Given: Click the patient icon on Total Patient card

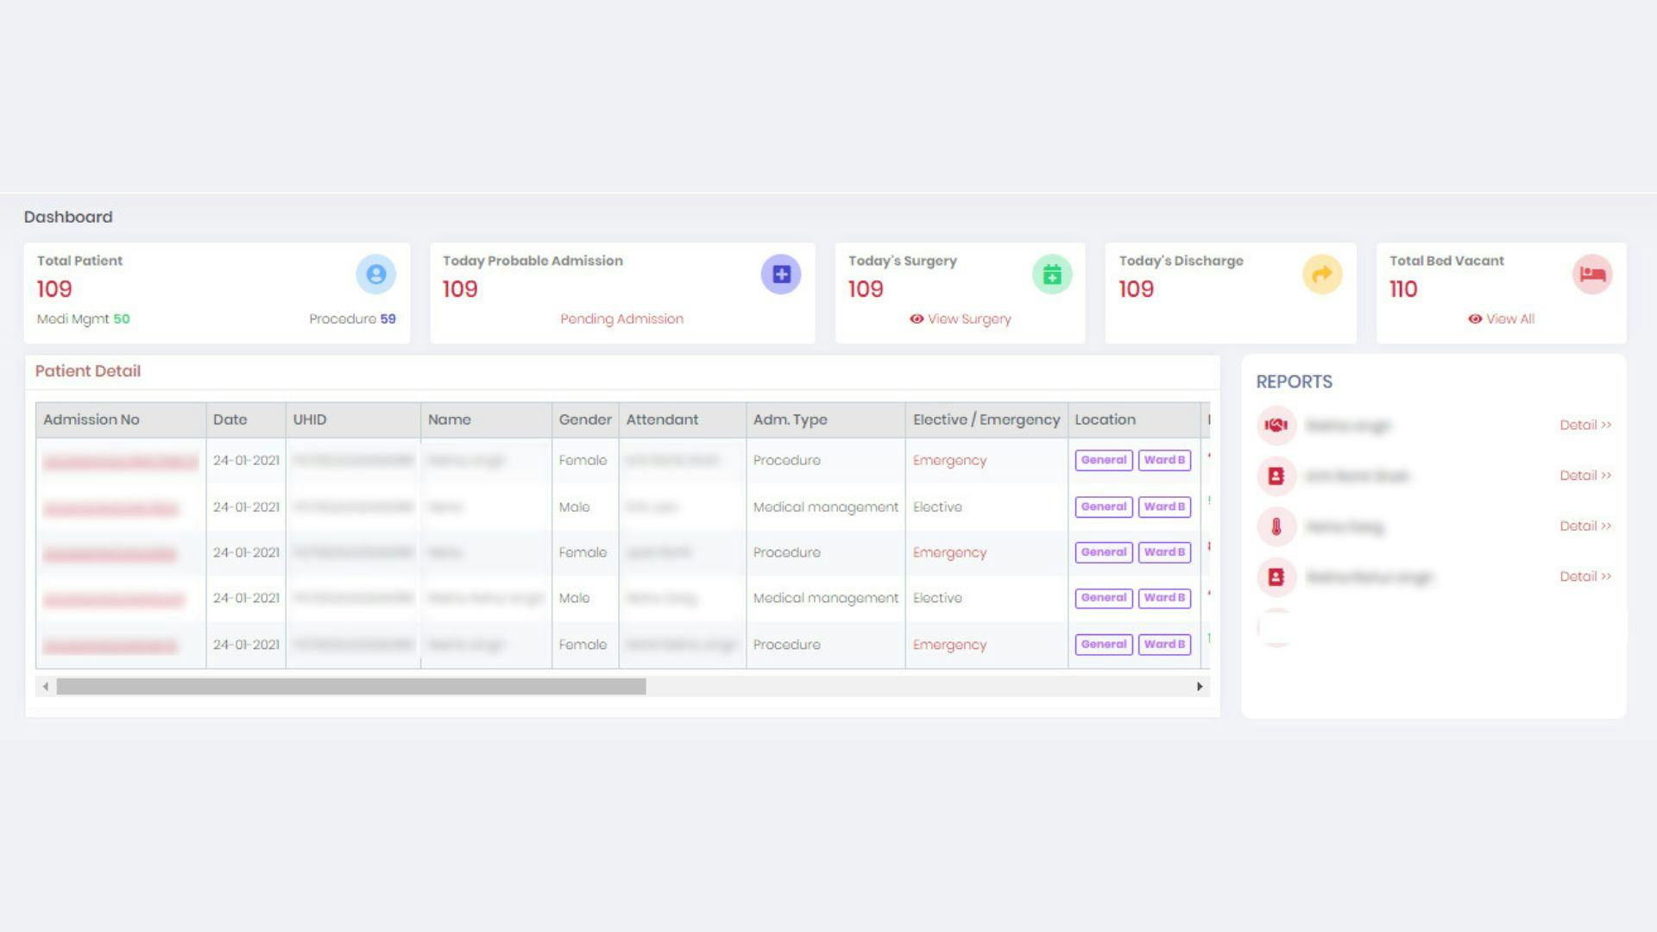Looking at the screenshot, I should point(375,274).
